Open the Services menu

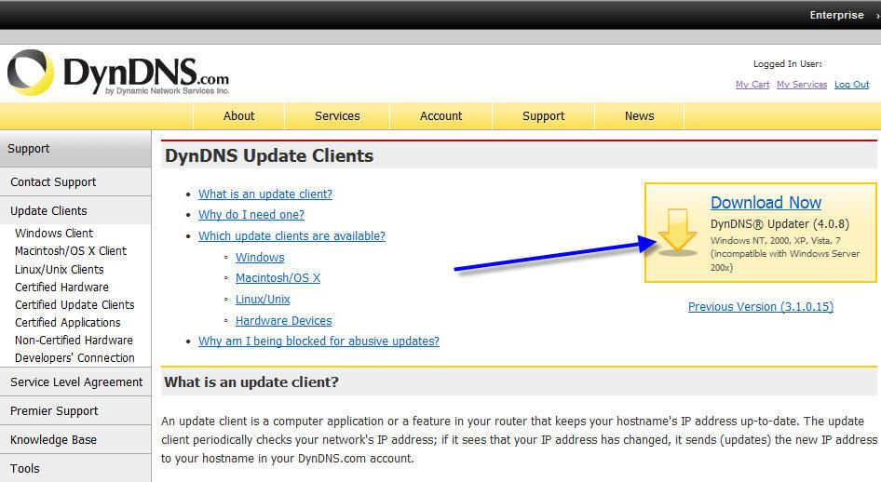(337, 116)
